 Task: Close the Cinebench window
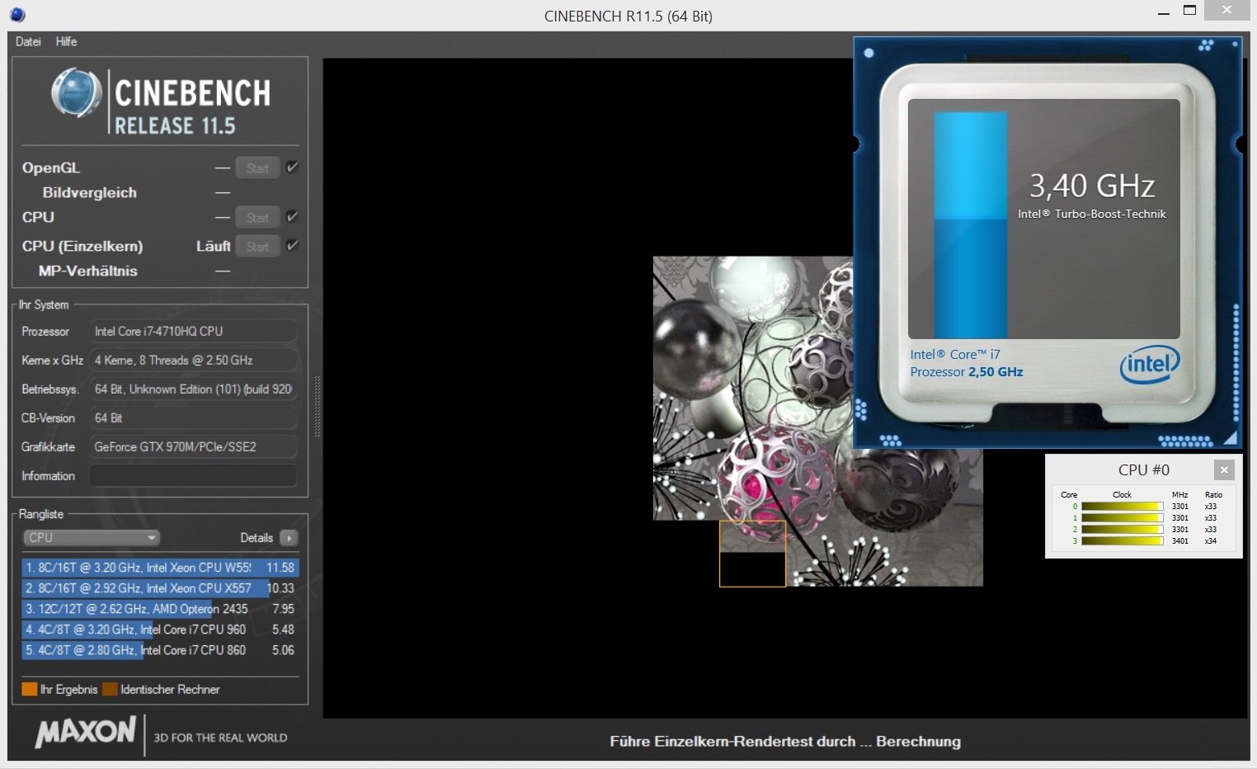tap(1227, 10)
